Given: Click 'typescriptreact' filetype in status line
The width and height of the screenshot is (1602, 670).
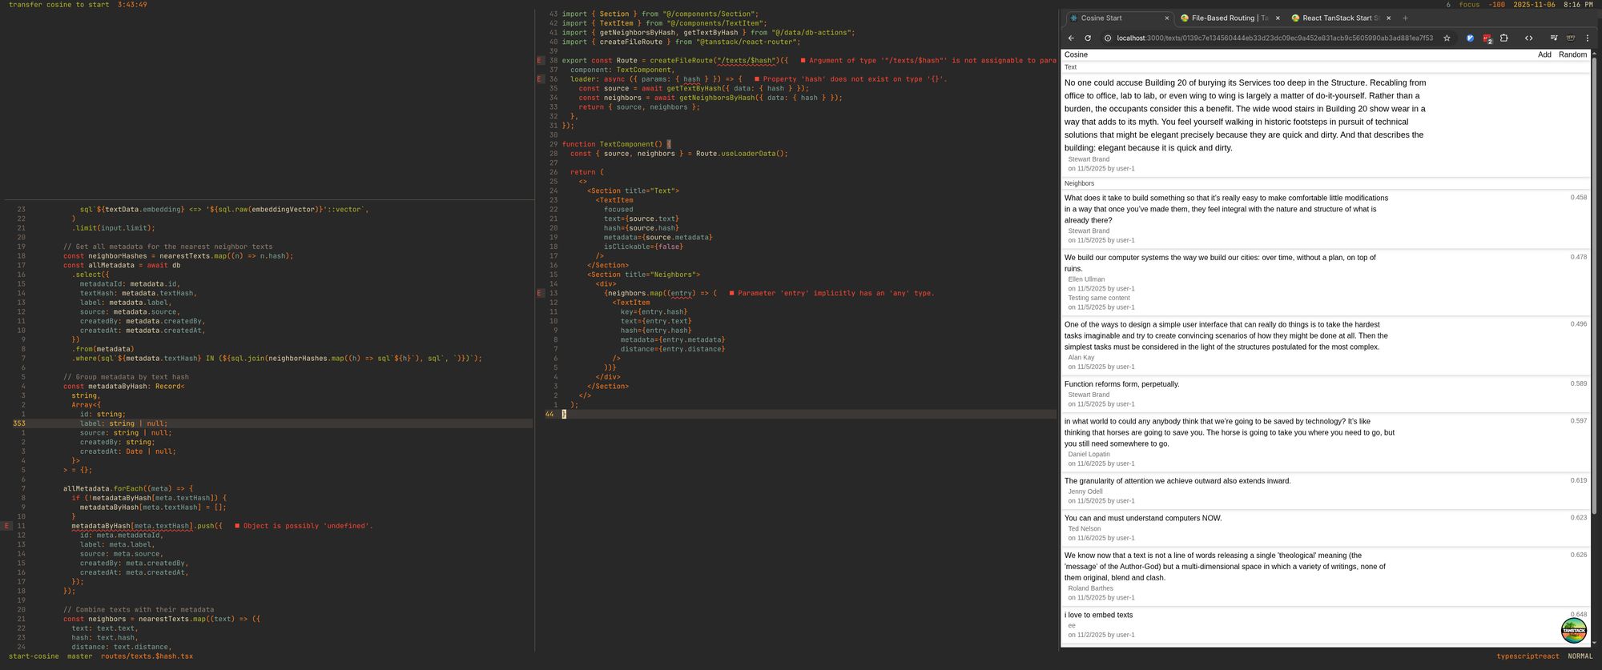Looking at the screenshot, I should (x=1528, y=656).
